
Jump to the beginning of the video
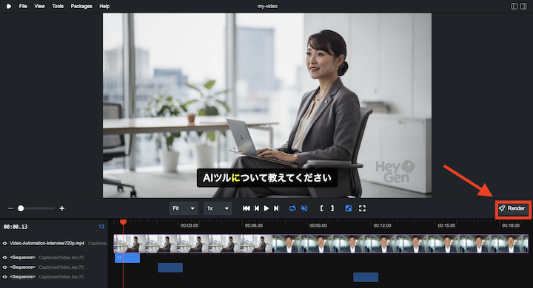click(x=247, y=208)
